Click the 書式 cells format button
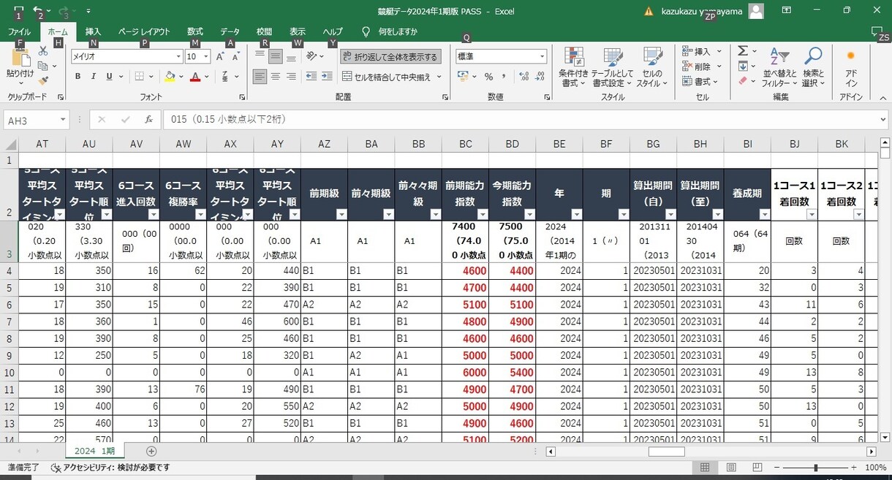Screen dimensions: 892x480 click(701, 81)
